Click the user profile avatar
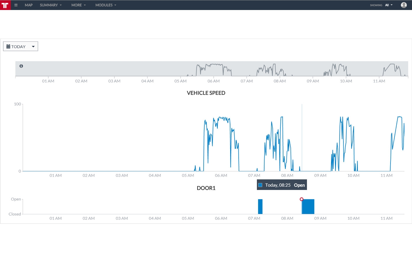Image resolution: width=412 pixels, height=265 pixels. coord(403,5)
